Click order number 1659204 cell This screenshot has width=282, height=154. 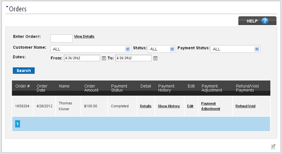(22, 106)
